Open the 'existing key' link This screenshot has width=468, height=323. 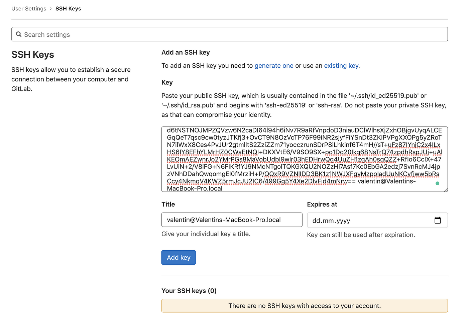click(x=341, y=66)
